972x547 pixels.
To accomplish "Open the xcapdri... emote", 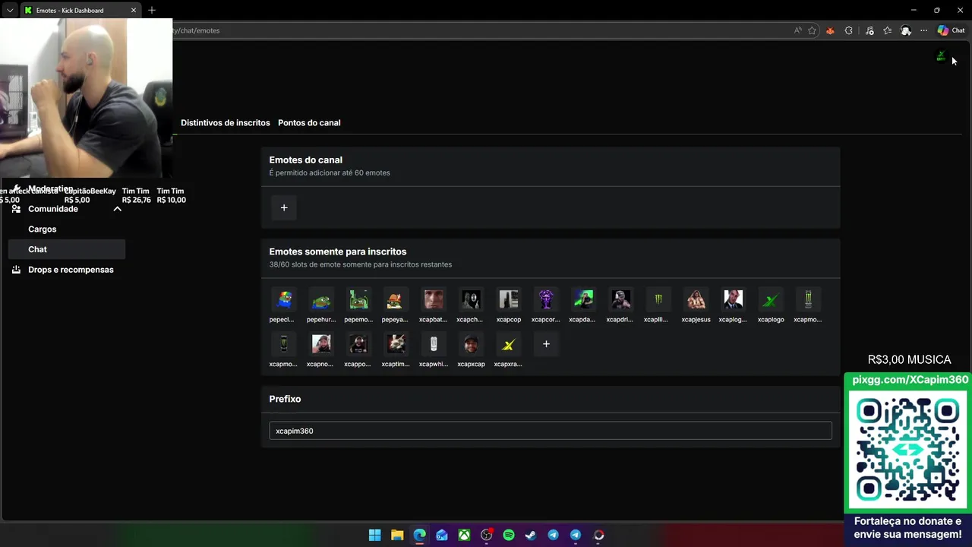I will 620,299.
